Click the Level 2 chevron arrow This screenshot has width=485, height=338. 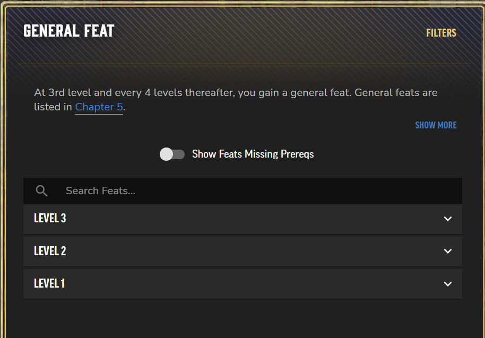pos(447,251)
